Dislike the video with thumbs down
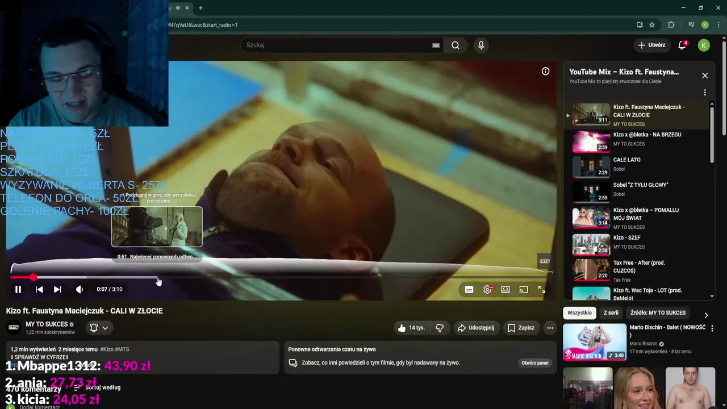The height and width of the screenshot is (409, 727). [440, 328]
